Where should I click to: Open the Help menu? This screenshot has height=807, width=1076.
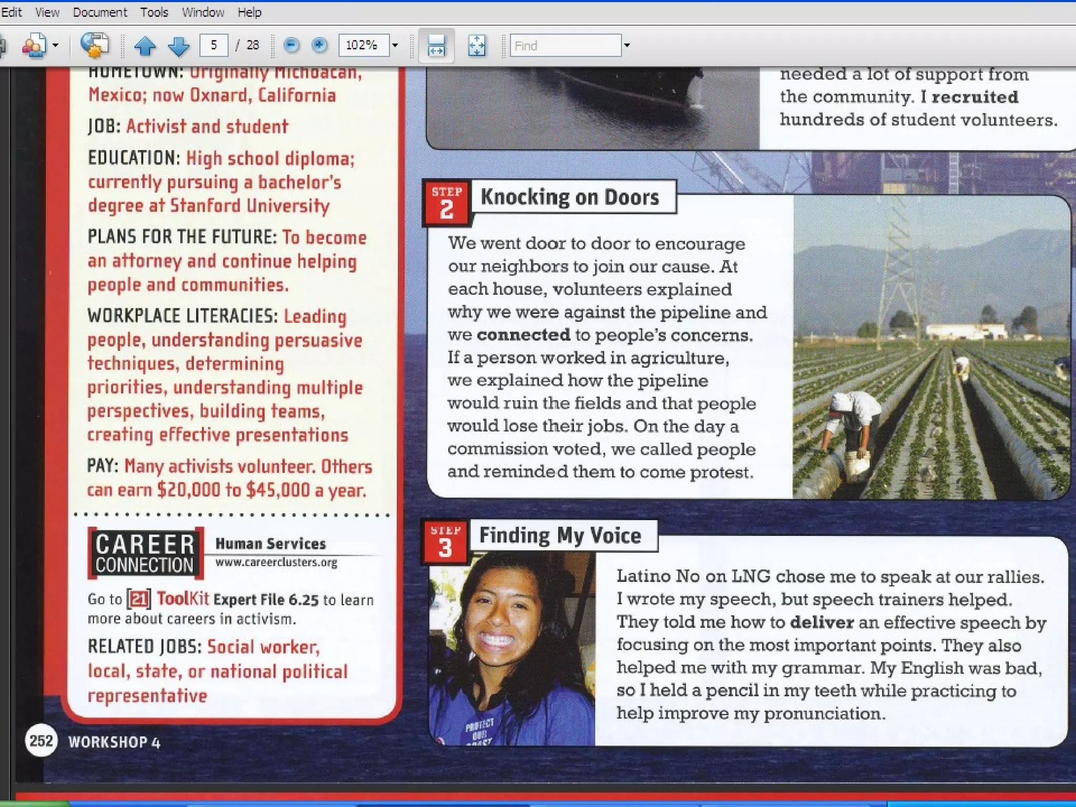click(x=249, y=12)
